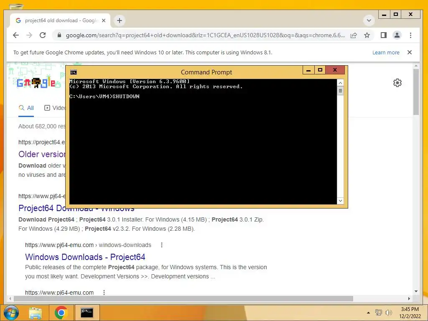Image resolution: width=428 pixels, height=321 pixels.
Task: Maximize the Command Prompt window
Action: pos(320,70)
